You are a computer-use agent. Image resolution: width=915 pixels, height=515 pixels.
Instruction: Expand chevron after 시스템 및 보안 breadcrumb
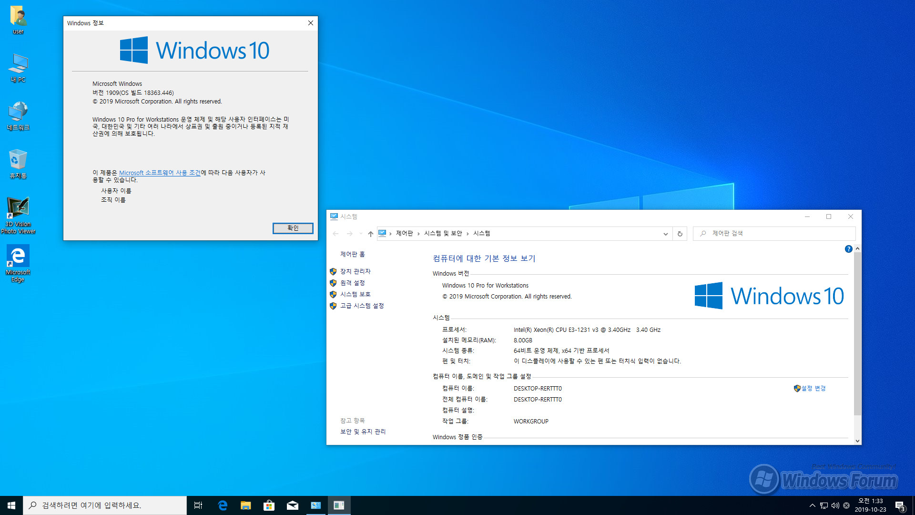click(x=468, y=234)
